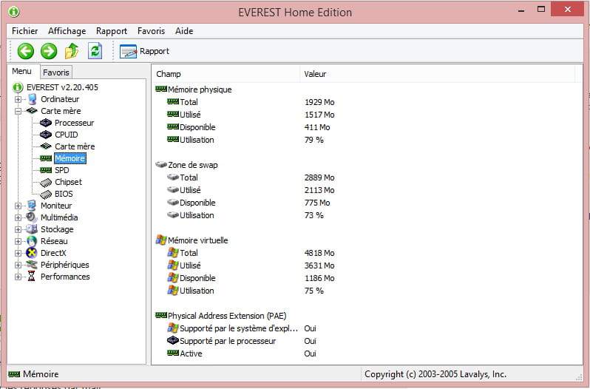Screen dimensions: 590x389
Task: Select the Carte mère child item under Carte mère
Action: click(x=75, y=146)
